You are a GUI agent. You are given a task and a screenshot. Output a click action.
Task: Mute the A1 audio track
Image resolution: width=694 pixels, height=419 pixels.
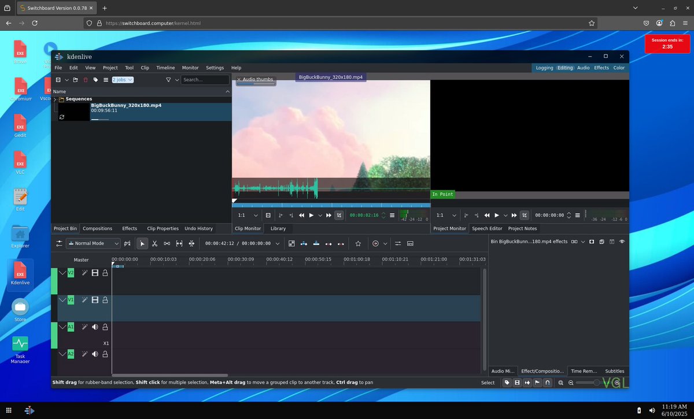pos(94,327)
